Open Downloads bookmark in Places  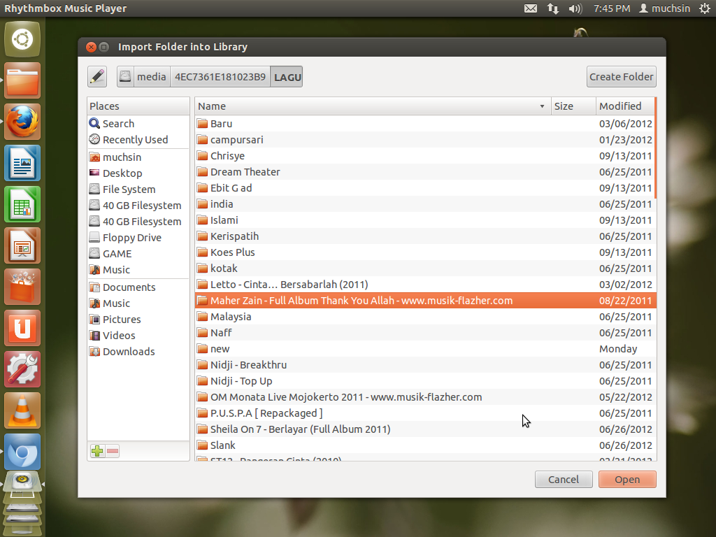tap(138, 352)
